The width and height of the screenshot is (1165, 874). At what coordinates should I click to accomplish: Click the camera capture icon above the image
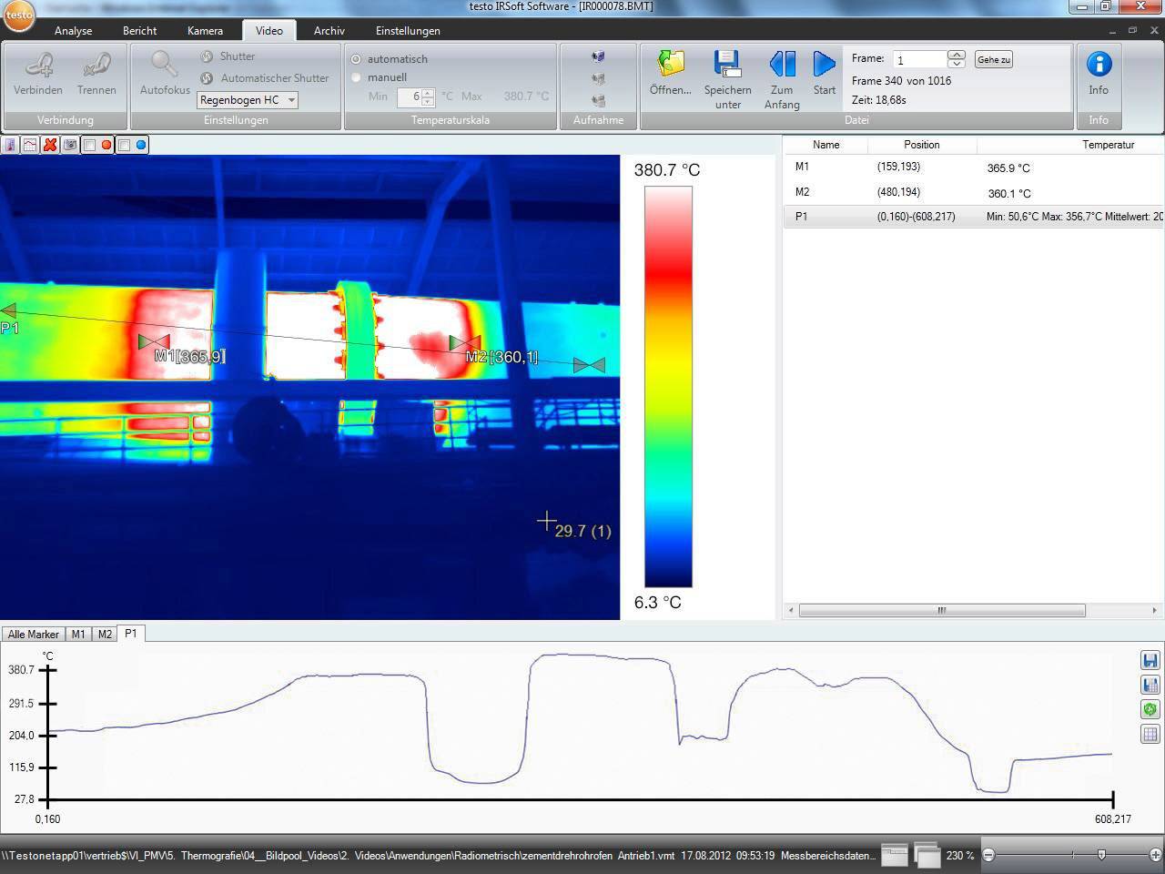[x=70, y=145]
